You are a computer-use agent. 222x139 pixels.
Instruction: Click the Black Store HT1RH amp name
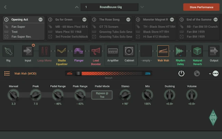[x=156, y=32]
